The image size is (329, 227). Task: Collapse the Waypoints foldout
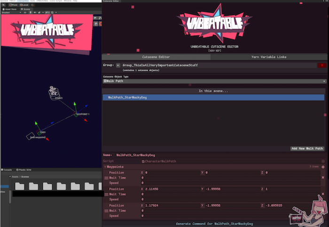click(105, 167)
